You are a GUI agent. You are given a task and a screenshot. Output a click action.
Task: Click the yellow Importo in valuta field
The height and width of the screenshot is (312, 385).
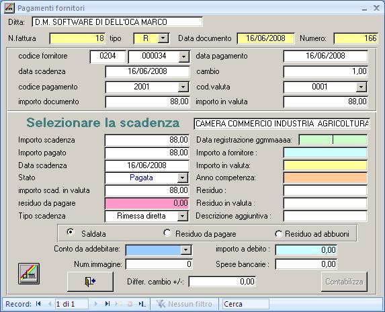point(325,165)
